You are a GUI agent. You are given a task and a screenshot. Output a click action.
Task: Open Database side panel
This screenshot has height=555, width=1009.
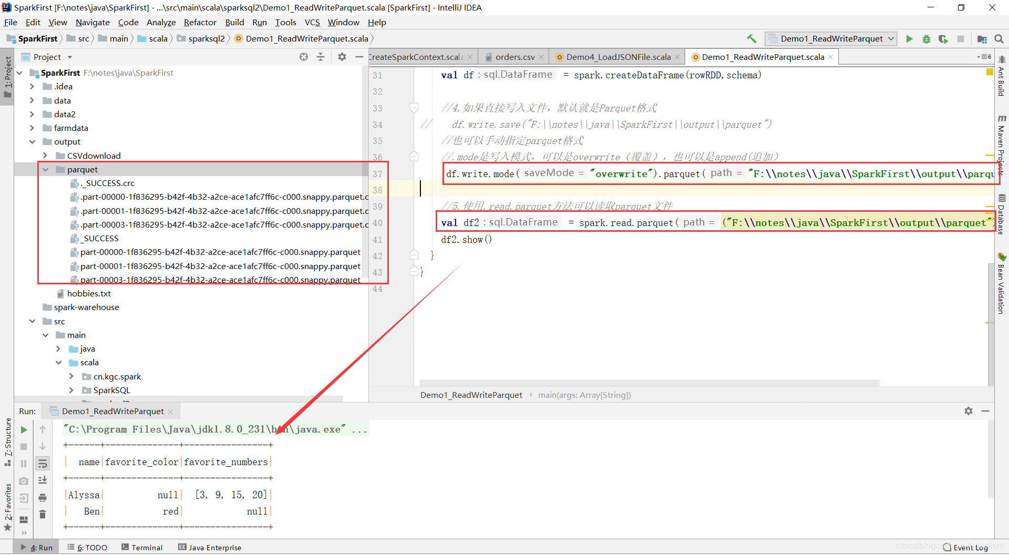1002,214
